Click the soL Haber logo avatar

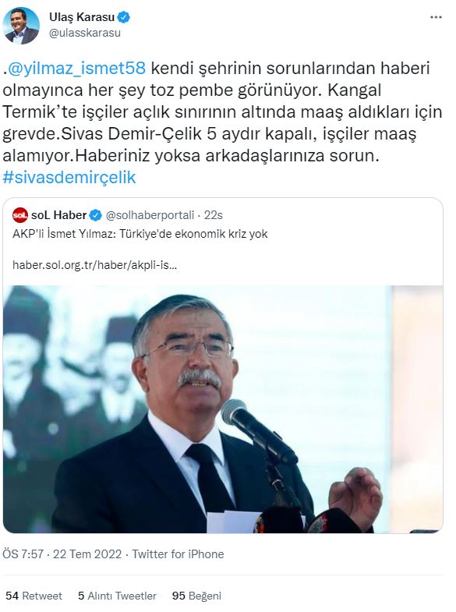[20, 215]
